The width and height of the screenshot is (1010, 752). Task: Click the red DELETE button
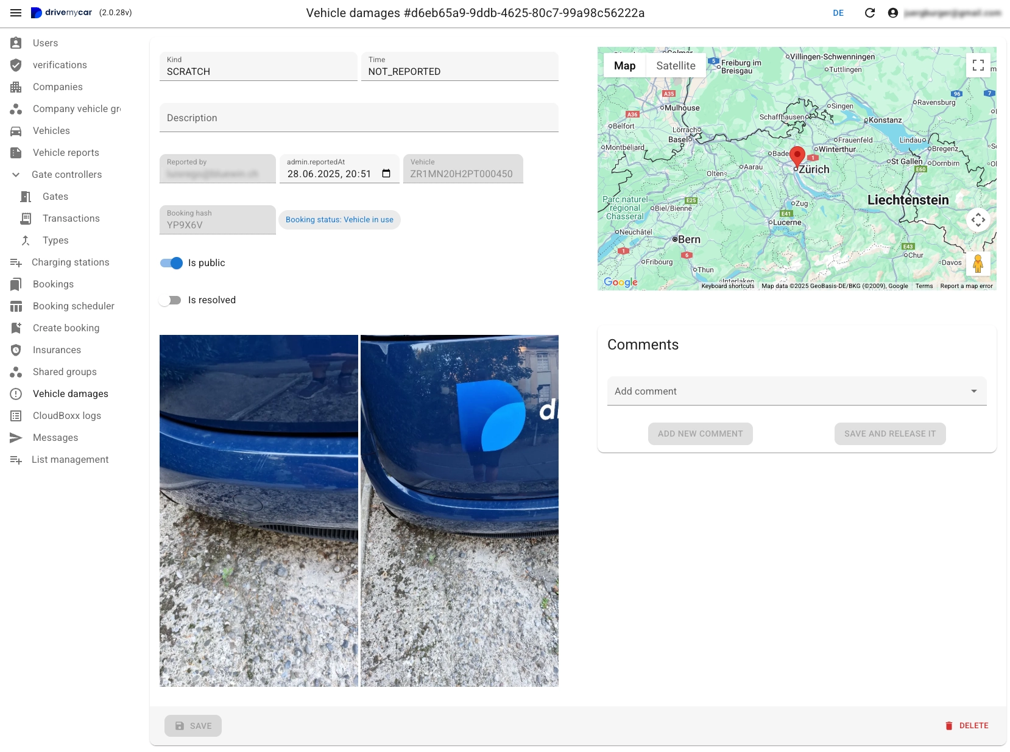pos(967,725)
